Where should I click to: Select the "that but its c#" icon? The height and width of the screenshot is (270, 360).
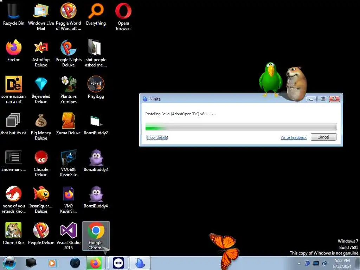coord(14,123)
